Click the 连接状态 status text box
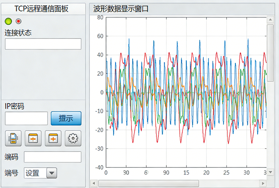 click(43, 44)
